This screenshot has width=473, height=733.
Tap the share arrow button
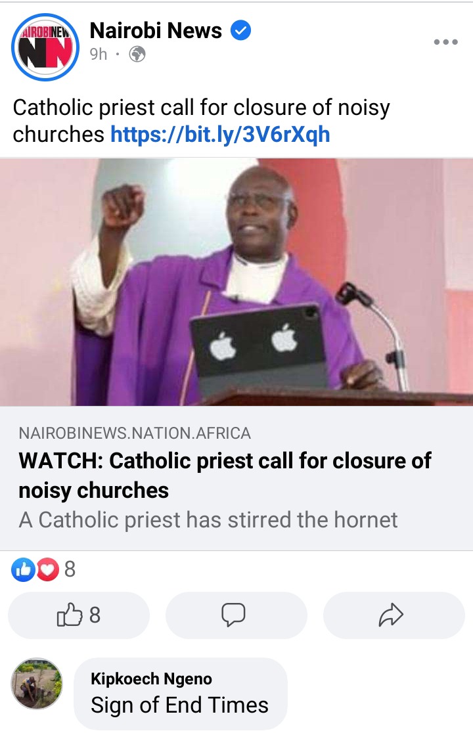tap(394, 615)
